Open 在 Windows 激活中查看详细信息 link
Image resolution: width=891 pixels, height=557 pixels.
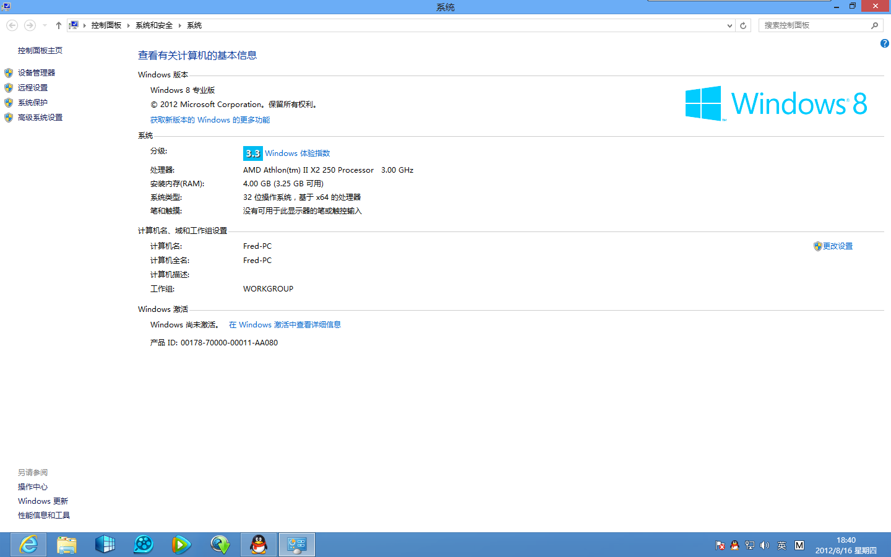tap(285, 325)
